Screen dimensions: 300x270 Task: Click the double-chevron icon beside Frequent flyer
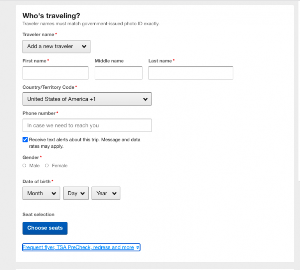[138, 247]
